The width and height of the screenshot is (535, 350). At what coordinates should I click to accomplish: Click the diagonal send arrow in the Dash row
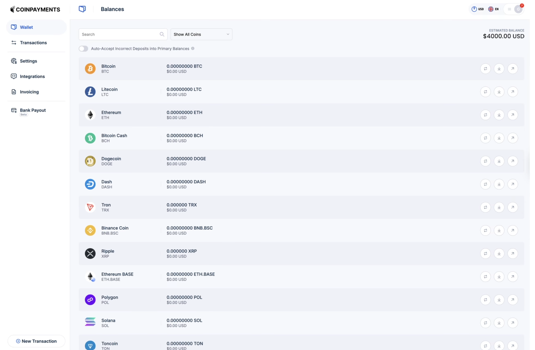point(513,184)
